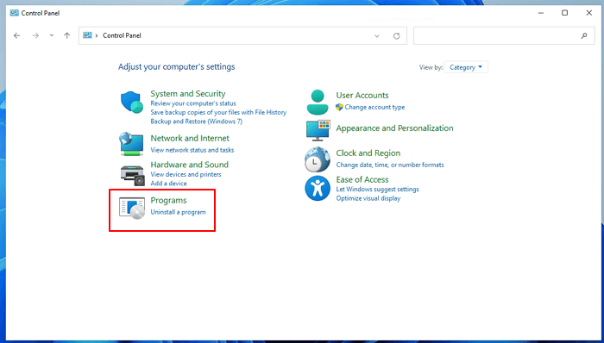Click the Control Panel breadcrumb in address bar
604x343 pixels.
pyautogui.click(x=122, y=35)
